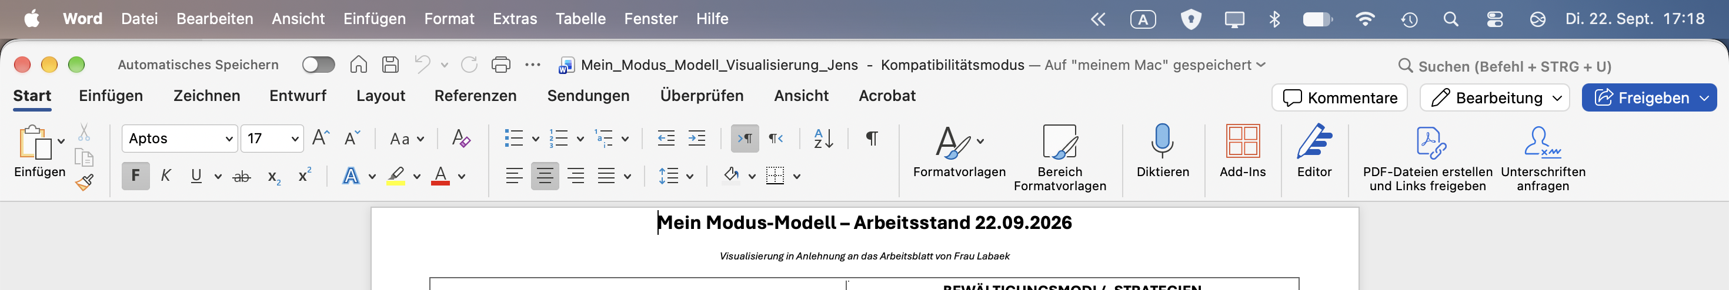
Task: Toggle right-to-left text direction
Action: point(776,139)
